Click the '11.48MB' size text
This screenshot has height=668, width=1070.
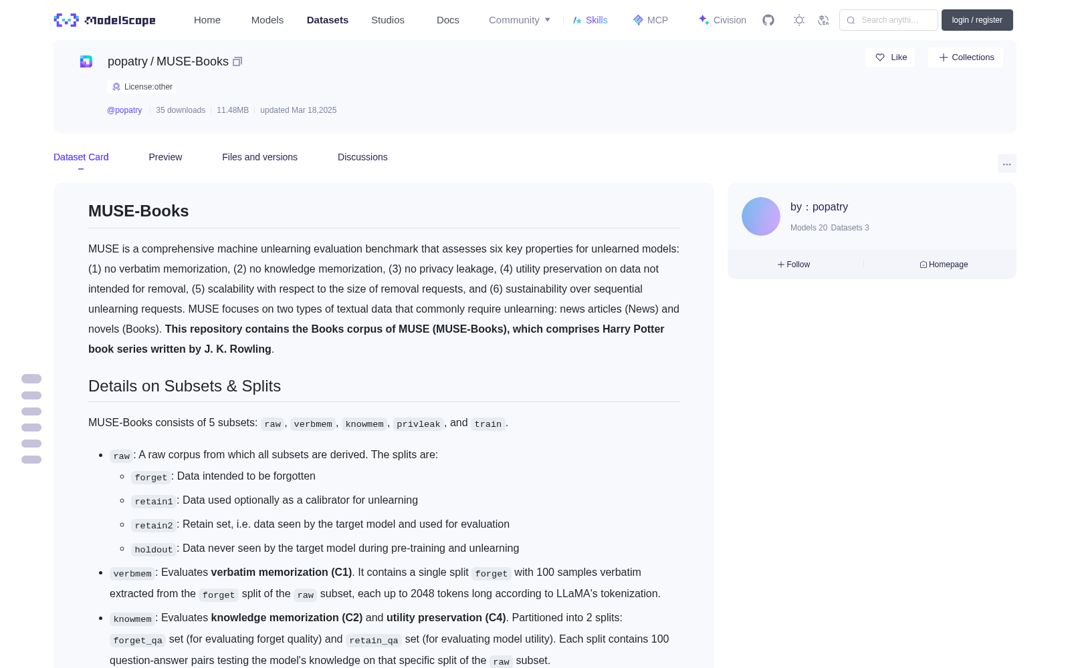(233, 110)
